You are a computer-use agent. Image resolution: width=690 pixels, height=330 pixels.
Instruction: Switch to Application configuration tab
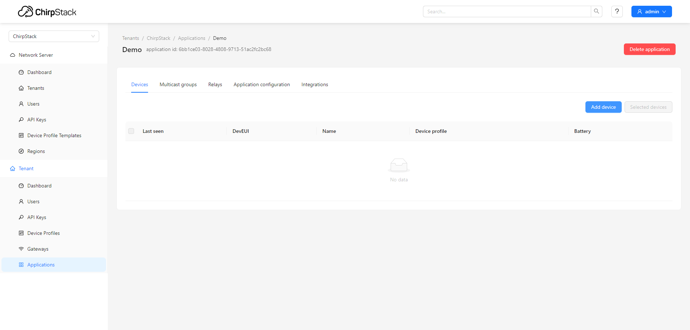tap(262, 84)
